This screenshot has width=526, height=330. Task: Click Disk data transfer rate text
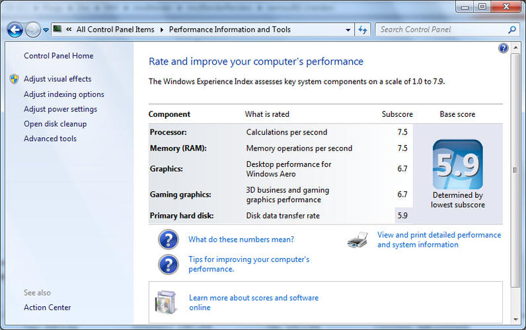283,216
